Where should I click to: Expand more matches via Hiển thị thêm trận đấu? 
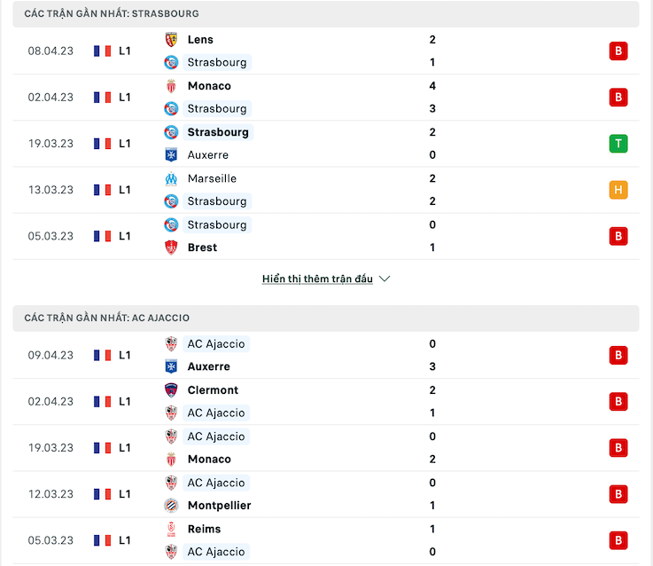point(317,279)
